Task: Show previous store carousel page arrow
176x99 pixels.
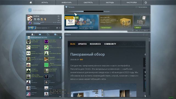Action: (133, 31)
